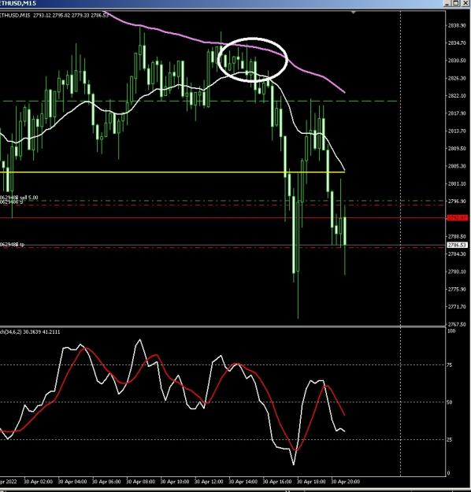Select the green dashed horizontal line
471x492 pixels.
(x=198, y=101)
